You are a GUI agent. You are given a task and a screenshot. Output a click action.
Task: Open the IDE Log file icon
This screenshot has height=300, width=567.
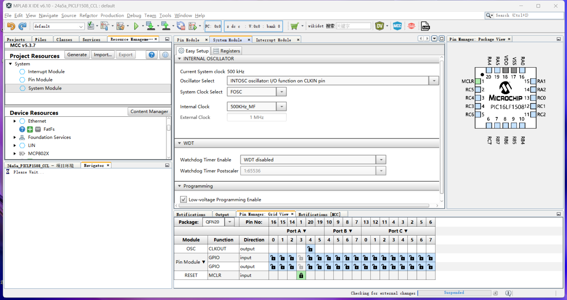pos(425,26)
